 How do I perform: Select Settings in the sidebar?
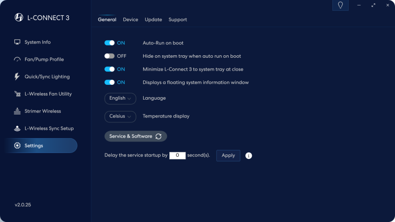pos(41,146)
